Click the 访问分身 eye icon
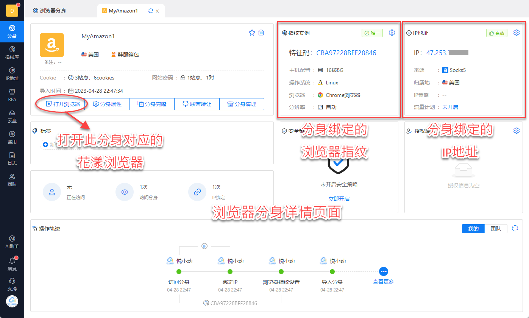The image size is (529, 318). (125, 192)
